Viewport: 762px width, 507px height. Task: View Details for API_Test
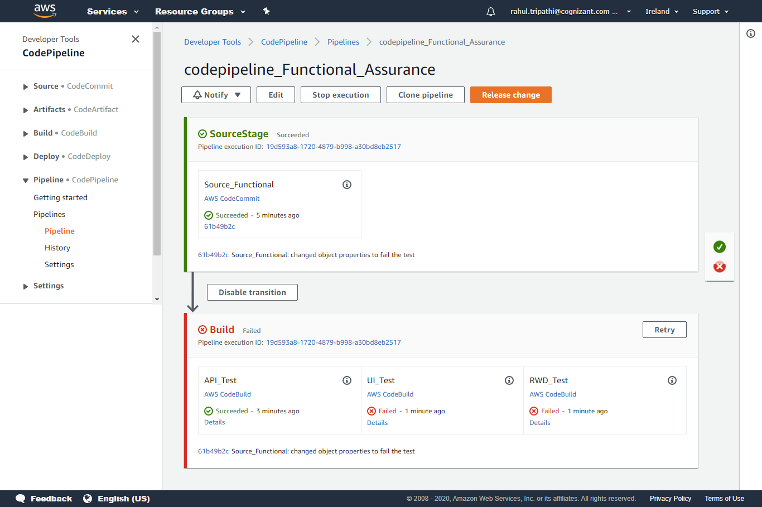click(x=215, y=422)
